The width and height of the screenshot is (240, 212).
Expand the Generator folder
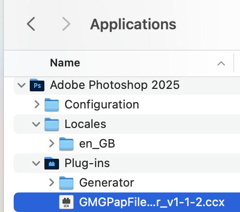(x=52, y=183)
